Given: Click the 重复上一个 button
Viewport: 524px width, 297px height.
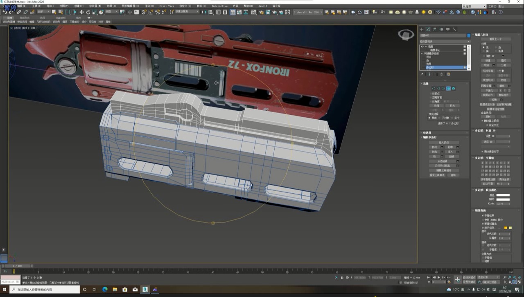Looking at the screenshot, I should point(496,39).
